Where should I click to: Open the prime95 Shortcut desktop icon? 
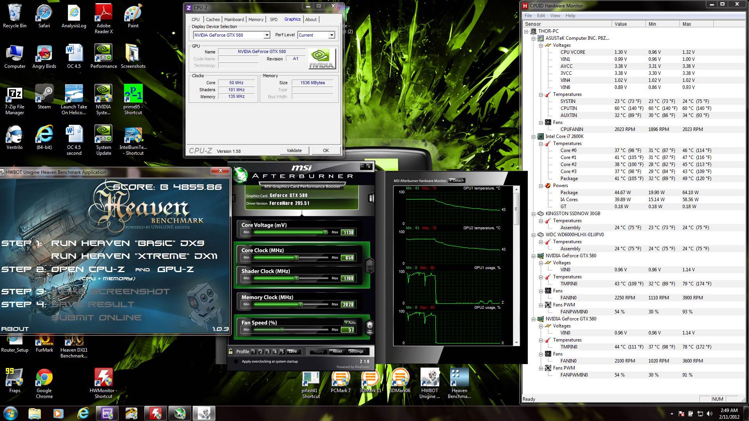pyautogui.click(x=133, y=99)
